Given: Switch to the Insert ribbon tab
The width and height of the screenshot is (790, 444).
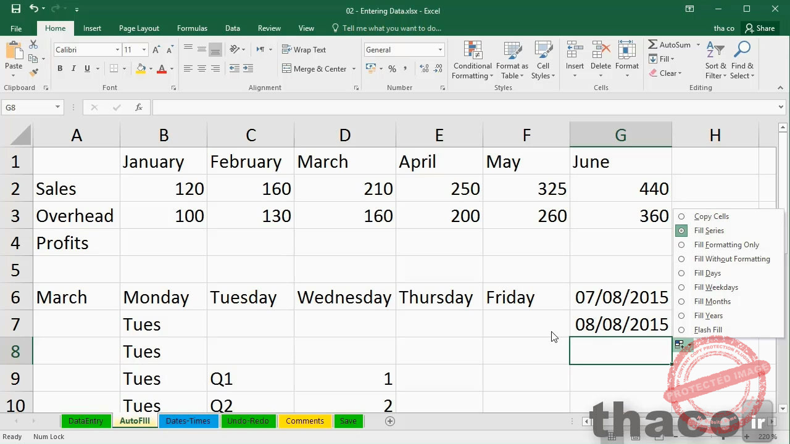Looking at the screenshot, I should point(92,28).
